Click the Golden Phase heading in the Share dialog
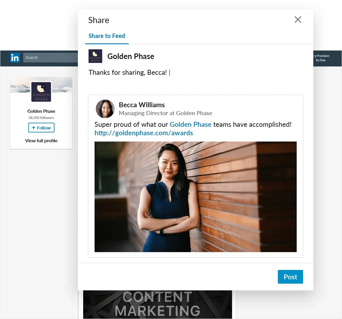Viewport: 342px width, 319px height. click(x=131, y=56)
